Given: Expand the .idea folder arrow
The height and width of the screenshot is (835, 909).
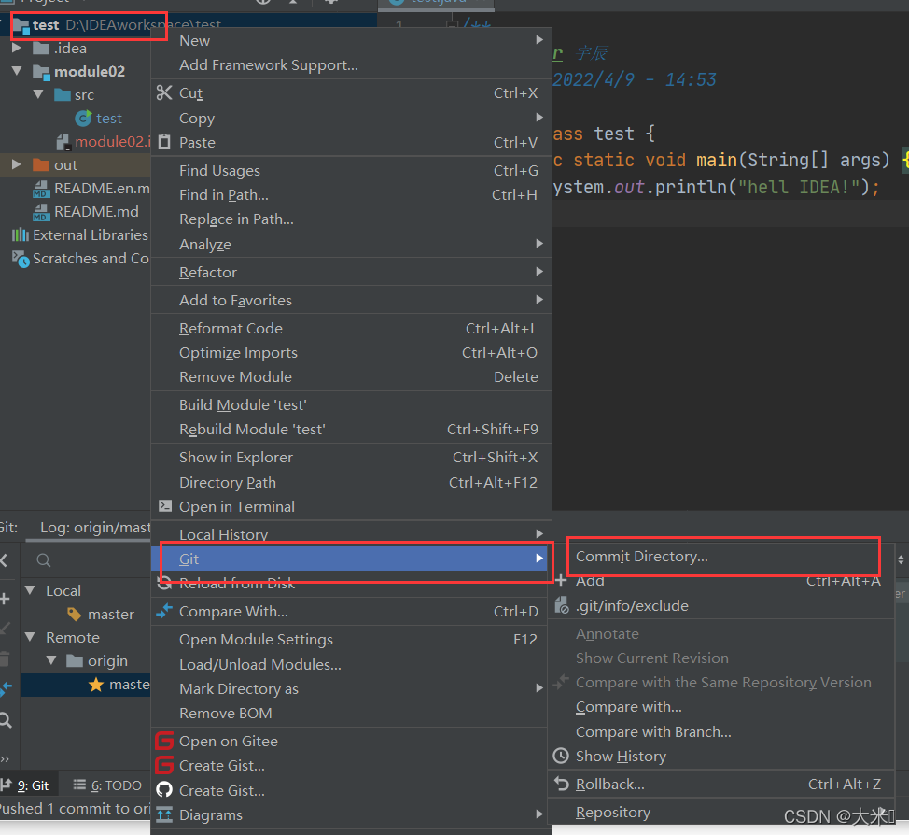Looking at the screenshot, I should click(17, 48).
